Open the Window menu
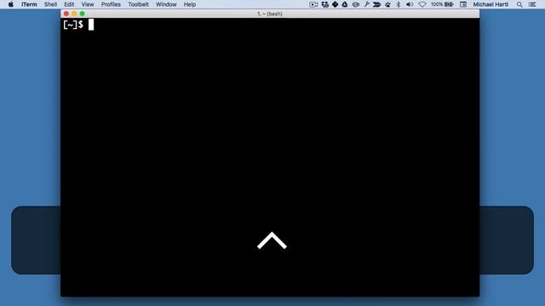The height and width of the screenshot is (306, 545). pyautogui.click(x=166, y=4)
